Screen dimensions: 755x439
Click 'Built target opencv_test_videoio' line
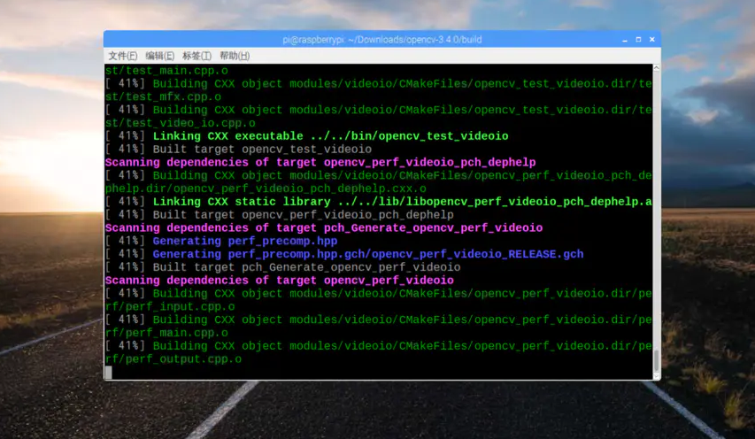[238, 150]
